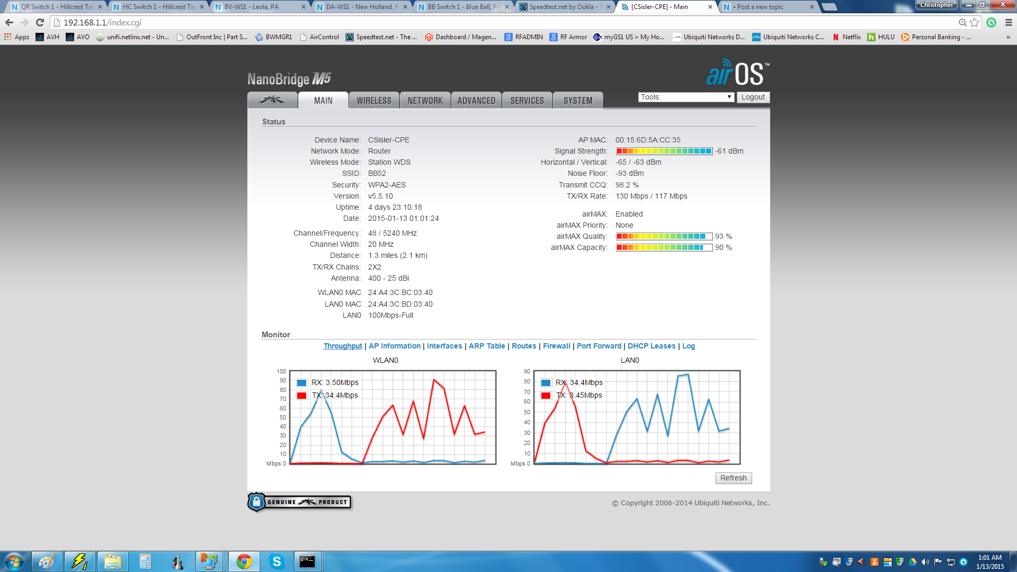Image resolution: width=1017 pixels, height=572 pixels.
Task: Bookmark this page with star icon
Action: click(x=974, y=22)
